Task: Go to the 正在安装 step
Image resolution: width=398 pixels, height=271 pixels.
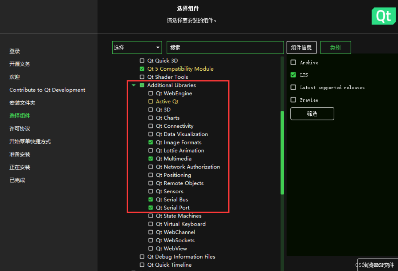Action: coord(19,167)
